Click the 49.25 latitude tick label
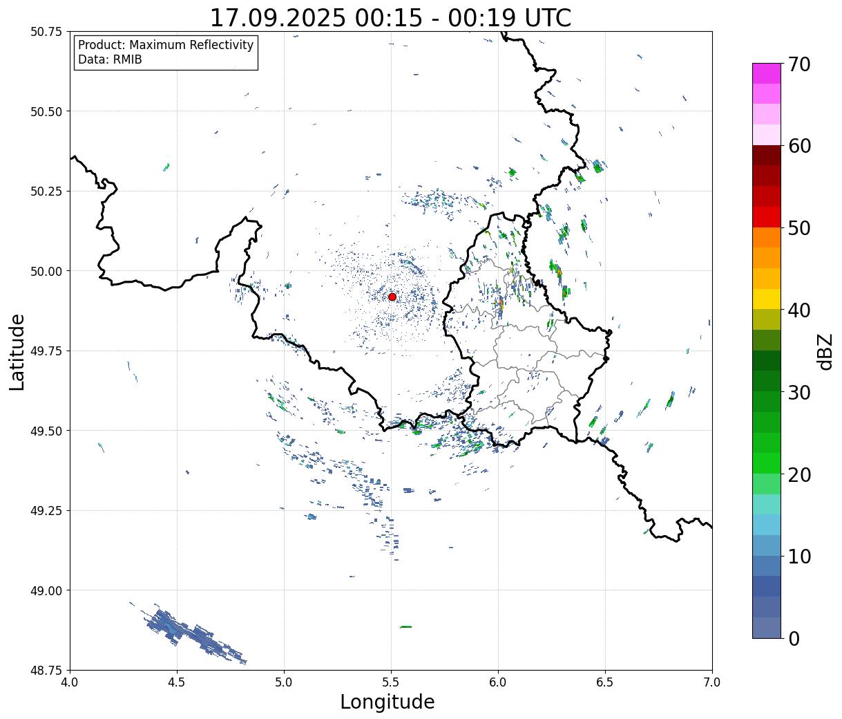This screenshot has width=842, height=719. 46,511
